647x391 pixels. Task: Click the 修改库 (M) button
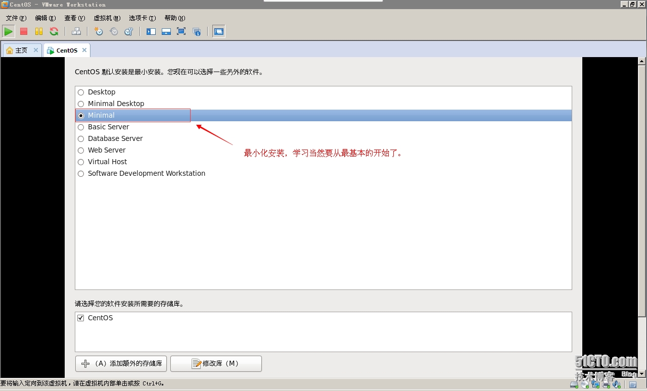[x=216, y=364]
